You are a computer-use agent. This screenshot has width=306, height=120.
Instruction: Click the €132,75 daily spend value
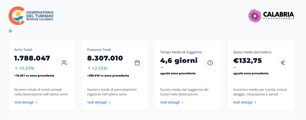coord(247,61)
